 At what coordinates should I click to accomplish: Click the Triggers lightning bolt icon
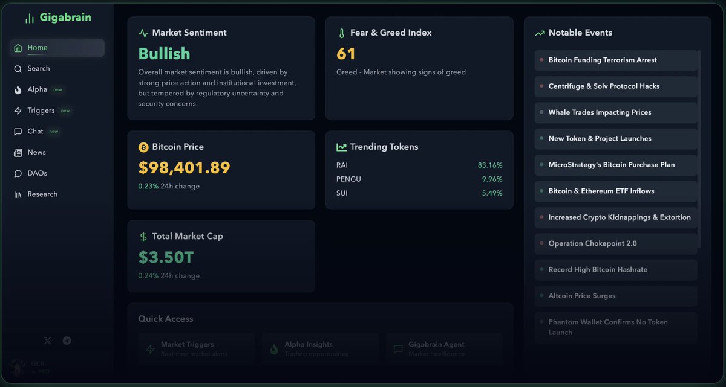[18, 110]
